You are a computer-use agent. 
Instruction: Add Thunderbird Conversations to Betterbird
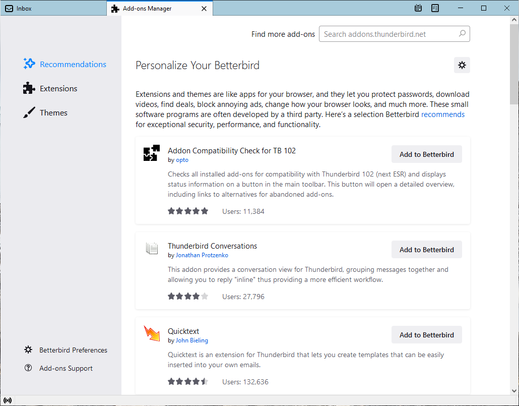click(x=427, y=250)
